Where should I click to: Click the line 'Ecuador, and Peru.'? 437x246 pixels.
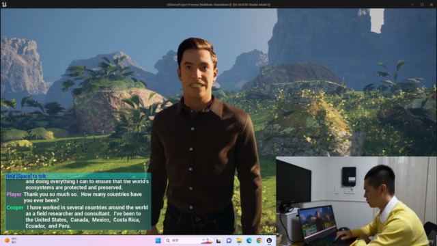(x=48, y=226)
